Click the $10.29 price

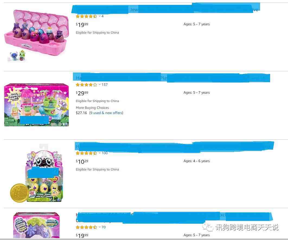(x=82, y=162)
